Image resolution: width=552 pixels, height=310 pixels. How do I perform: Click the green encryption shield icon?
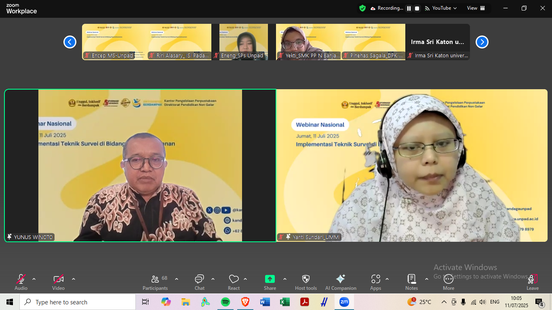point(362,8)
